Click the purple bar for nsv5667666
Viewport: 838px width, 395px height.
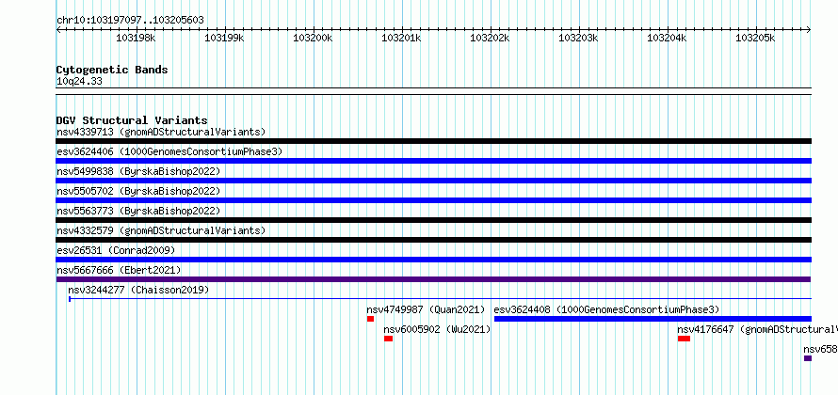tap(434, 279)
